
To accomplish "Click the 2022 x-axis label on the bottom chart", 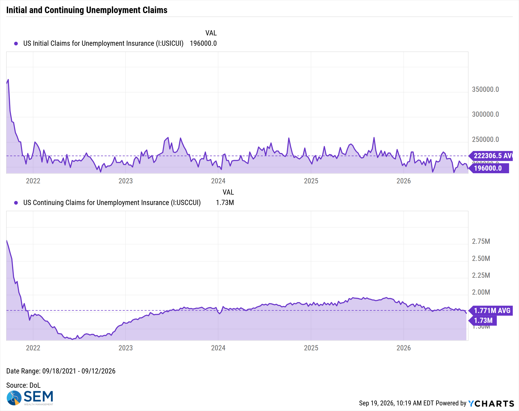I will (33, 348).
